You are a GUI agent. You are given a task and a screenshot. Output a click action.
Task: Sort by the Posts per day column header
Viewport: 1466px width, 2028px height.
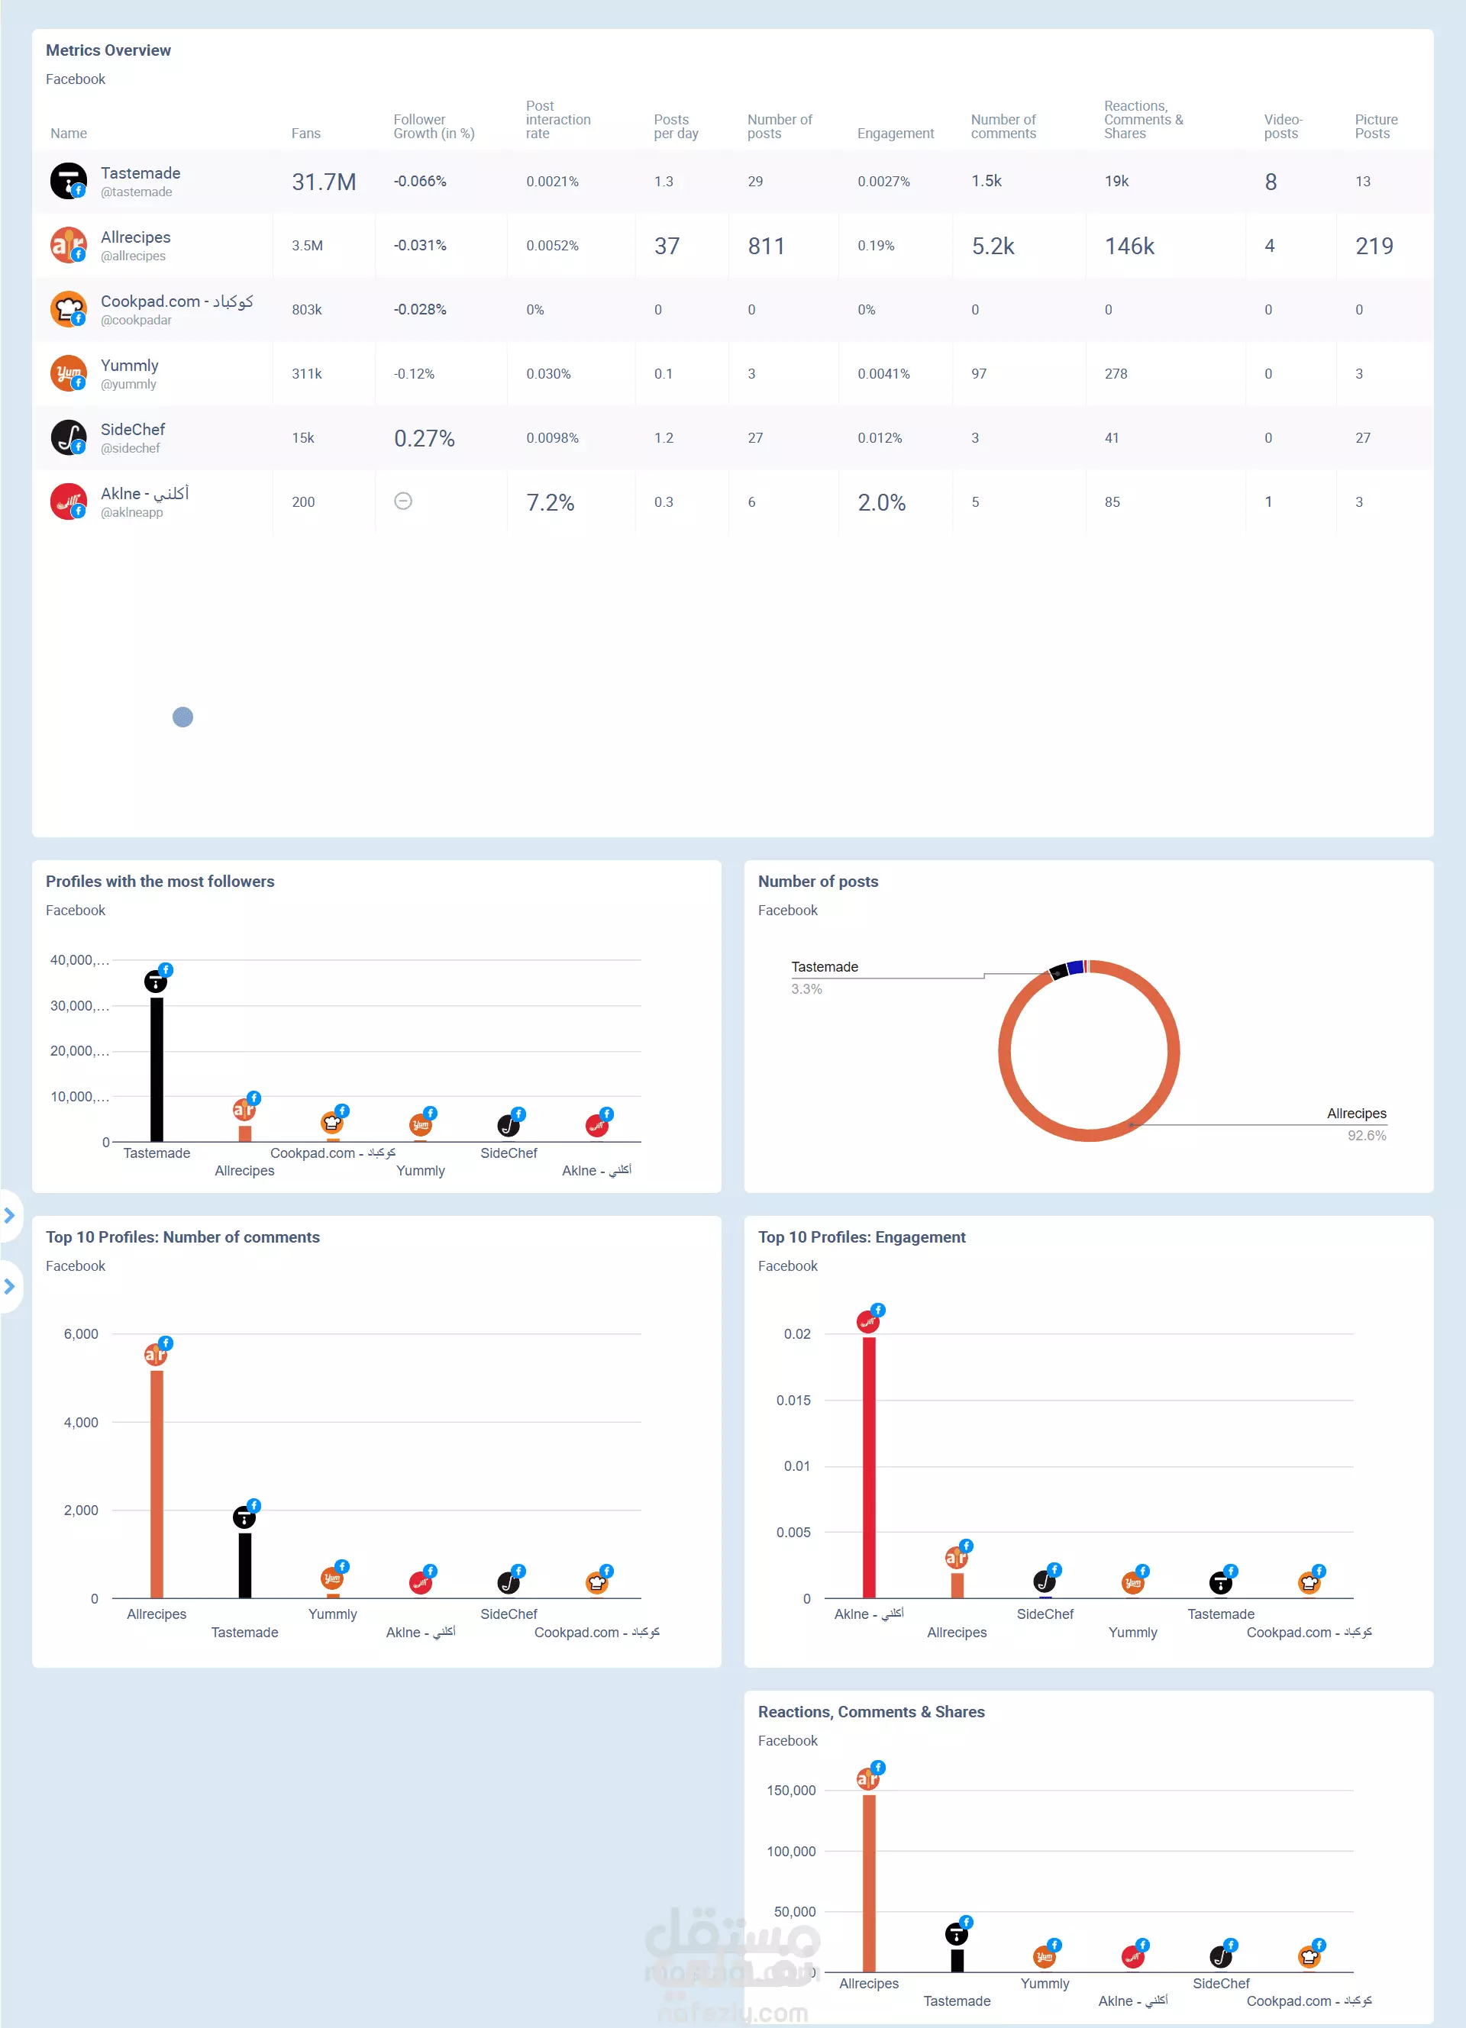pos(676,126)
